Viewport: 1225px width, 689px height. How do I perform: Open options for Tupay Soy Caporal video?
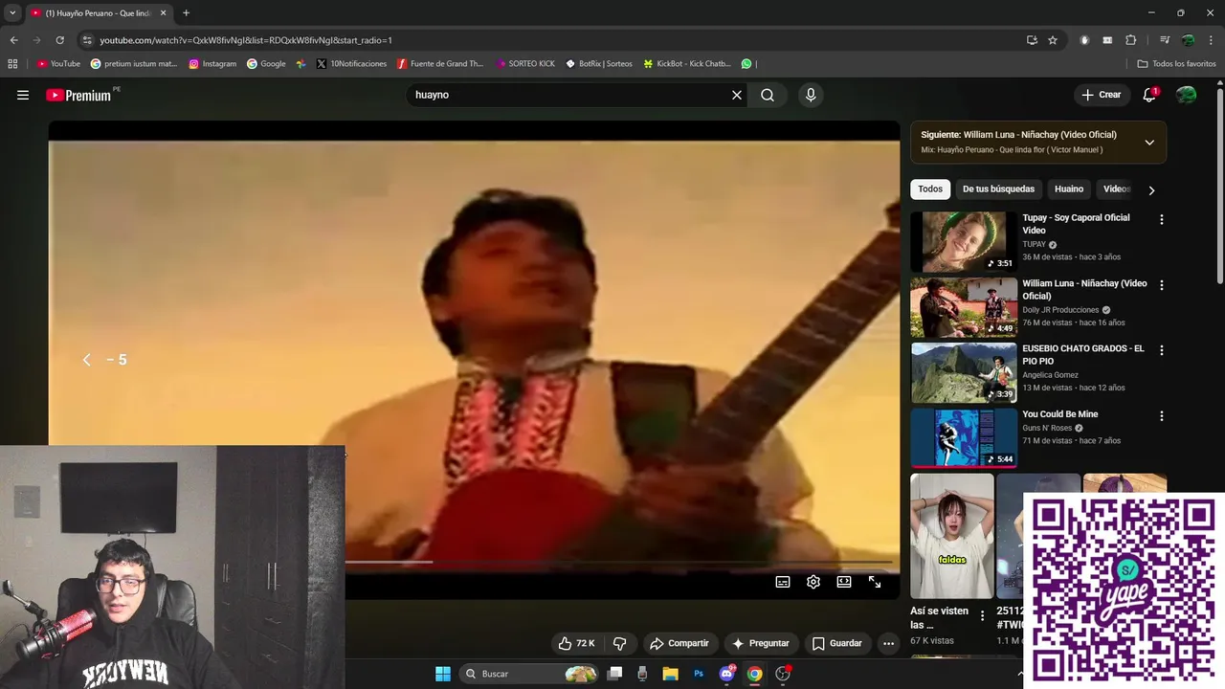[x=1162, y=219]
